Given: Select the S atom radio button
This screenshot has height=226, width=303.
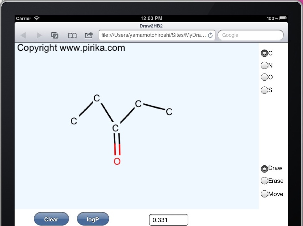Looking at the screenshot, I should coord(264,90).
